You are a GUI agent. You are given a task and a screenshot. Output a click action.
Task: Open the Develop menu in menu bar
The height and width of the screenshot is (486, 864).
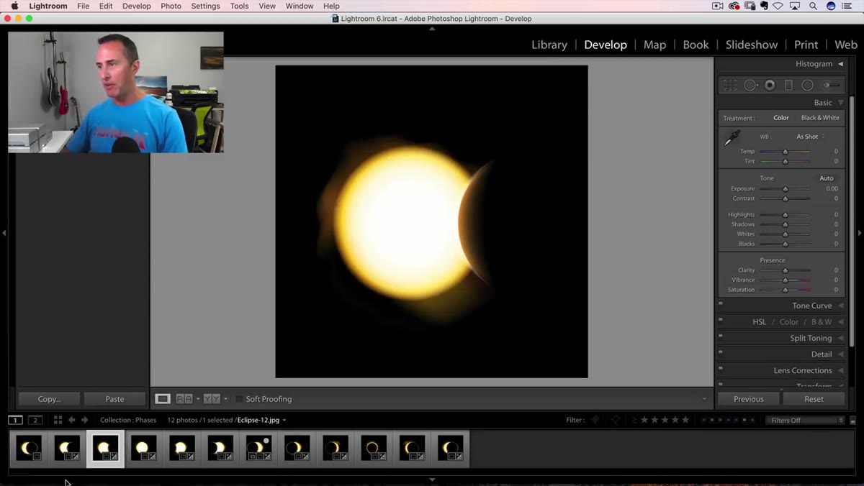(137, 6)
